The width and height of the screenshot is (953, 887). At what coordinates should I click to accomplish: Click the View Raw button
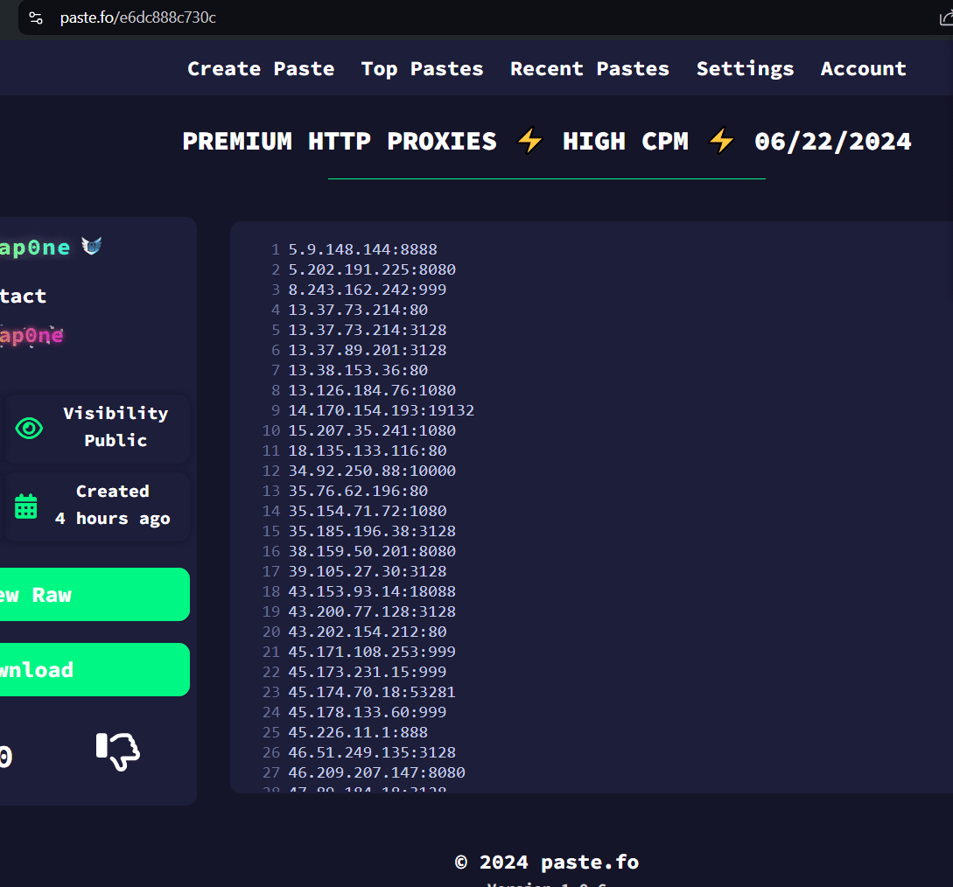point(95,594)
